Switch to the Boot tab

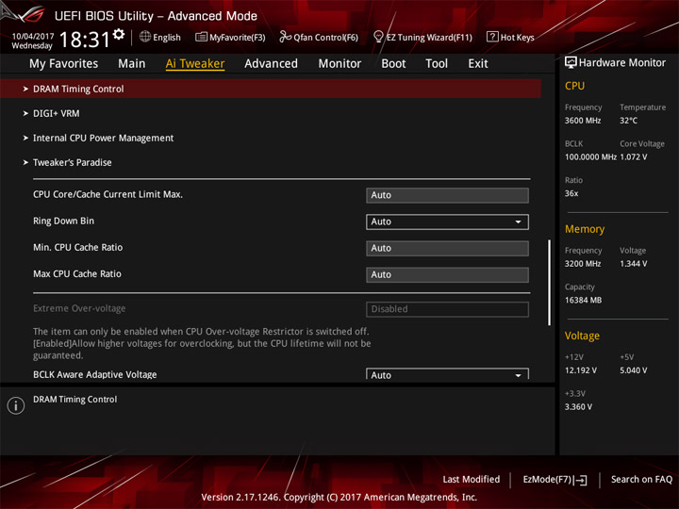(393, 64)
